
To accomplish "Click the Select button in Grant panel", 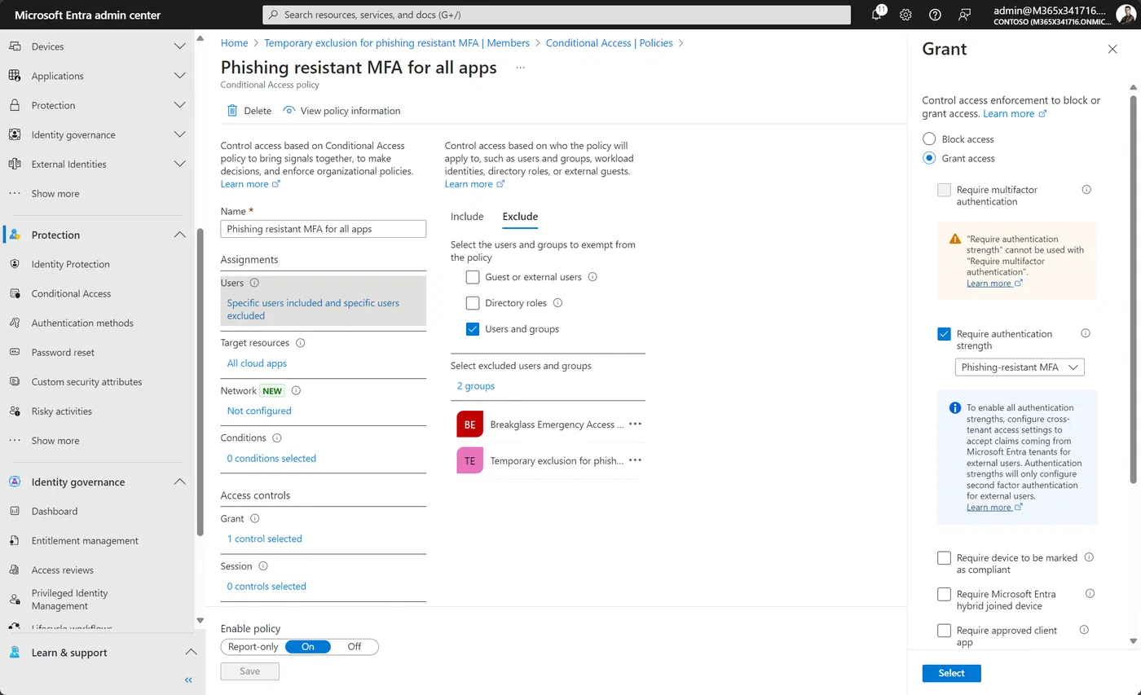I will (951, 673).
